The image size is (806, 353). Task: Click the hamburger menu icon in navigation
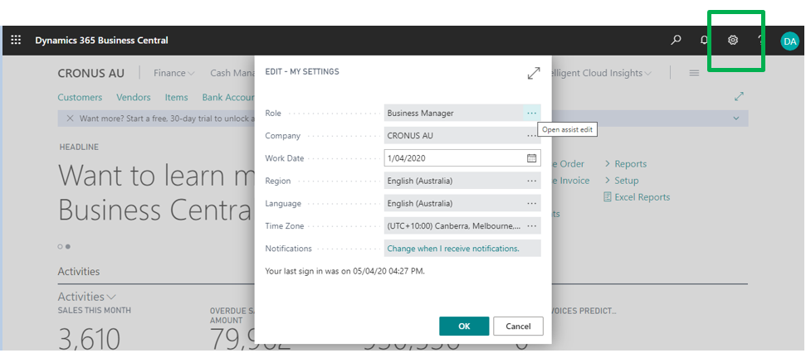point(694,73)
